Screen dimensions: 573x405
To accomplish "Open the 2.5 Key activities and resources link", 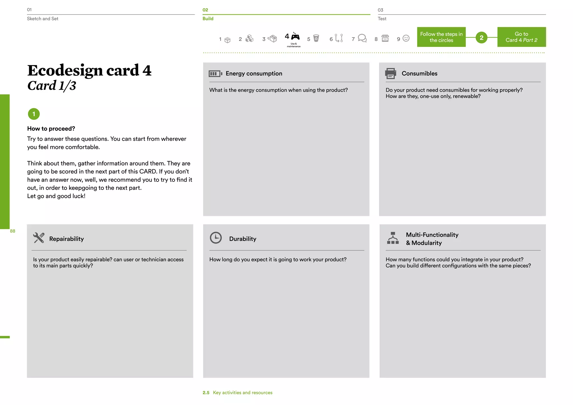I will click(x=238, y=393).
